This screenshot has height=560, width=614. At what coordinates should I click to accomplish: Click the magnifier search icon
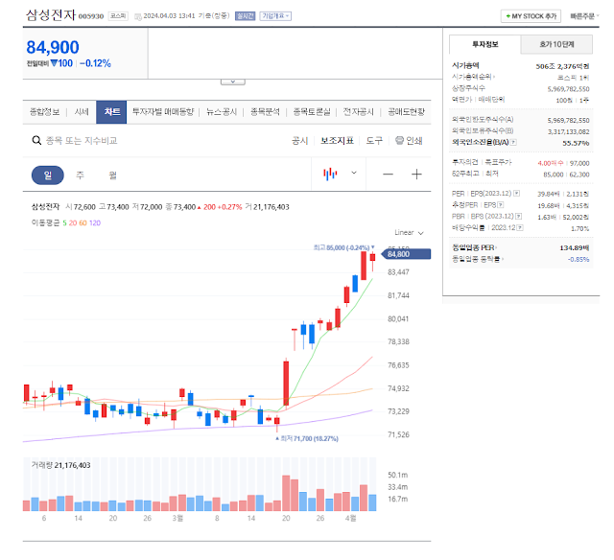point(36,141)
